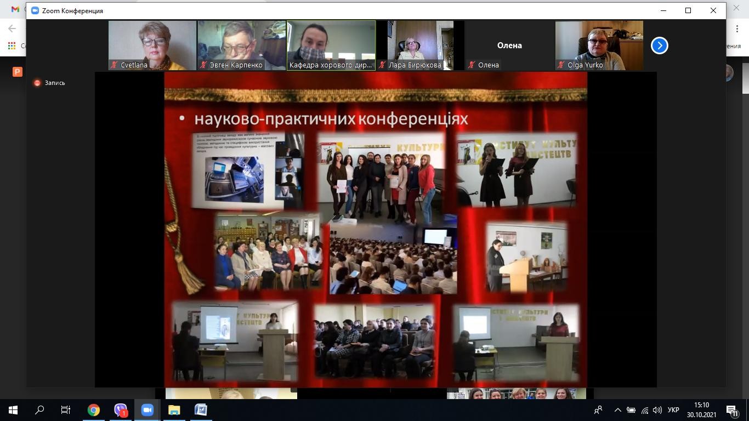The width and height of the screenshot is (749, 421).
Task: Select Cvetlana's video thumbnail
Action: tap(152, 45)
